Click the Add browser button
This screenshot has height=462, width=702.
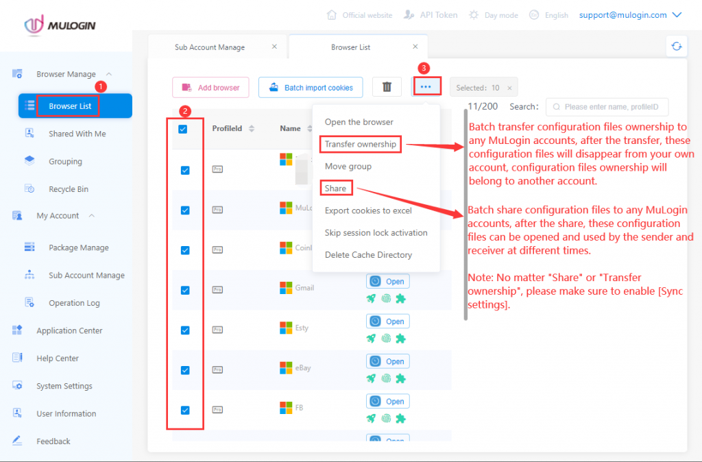(210, 87)
